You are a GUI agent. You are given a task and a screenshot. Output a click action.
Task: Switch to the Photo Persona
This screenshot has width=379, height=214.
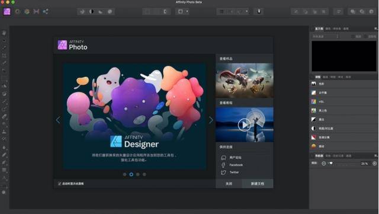click(x=7, y=11)
